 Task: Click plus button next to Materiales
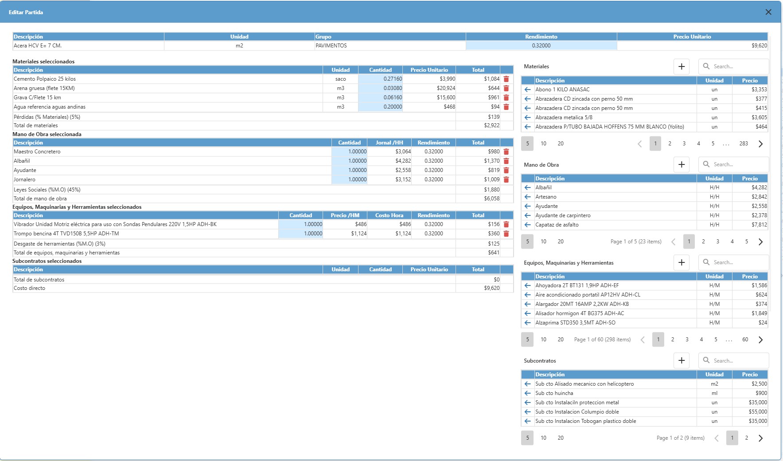[x=682, y=66]
